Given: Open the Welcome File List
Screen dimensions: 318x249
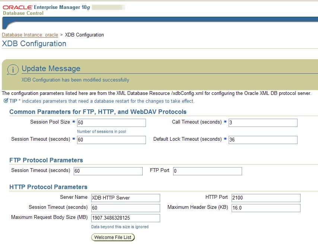Looking at the screenshot, I should (113, 237).
